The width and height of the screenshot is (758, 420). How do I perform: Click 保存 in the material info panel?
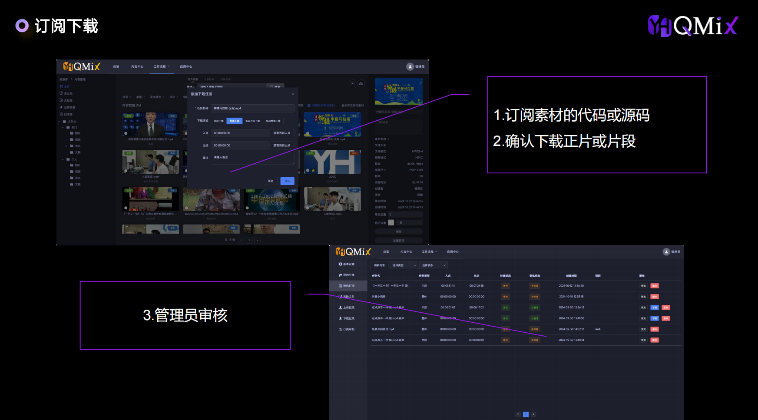pyautogui.click(x=399, y=231)
